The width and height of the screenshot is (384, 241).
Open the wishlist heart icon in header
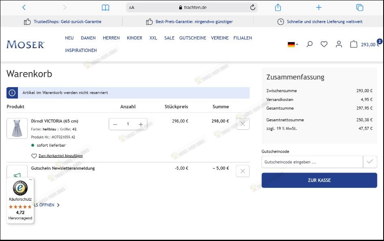324,44
